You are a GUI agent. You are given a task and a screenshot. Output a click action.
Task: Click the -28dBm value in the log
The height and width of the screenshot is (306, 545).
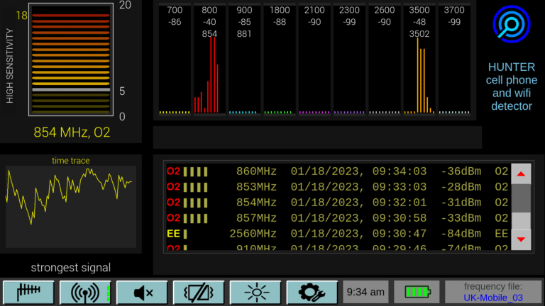(x=461, y=187)
